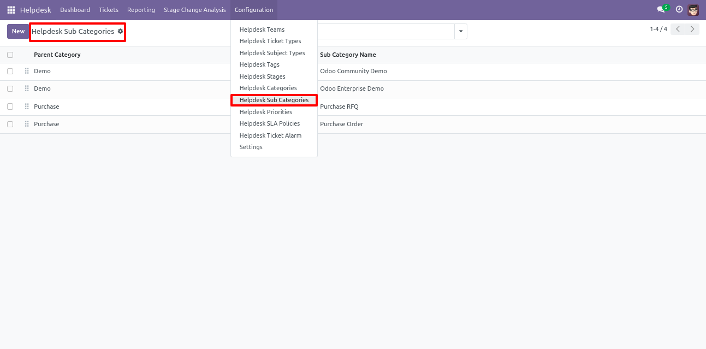The height and width of the screenshot is (349, 706).
Task: Open the Configuration menu
Action: pos(254,10)
